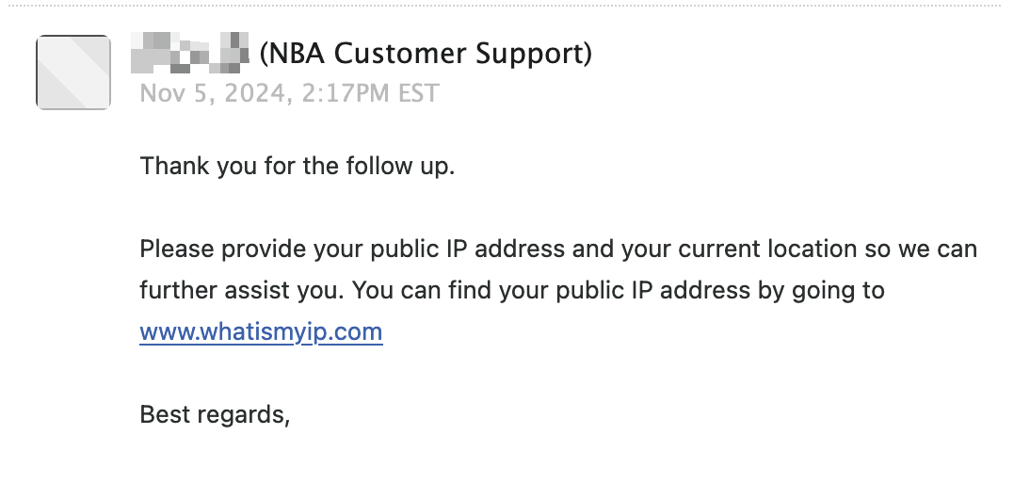
Task: Click "further assist you." in the message
Action: tap(242, 290)
